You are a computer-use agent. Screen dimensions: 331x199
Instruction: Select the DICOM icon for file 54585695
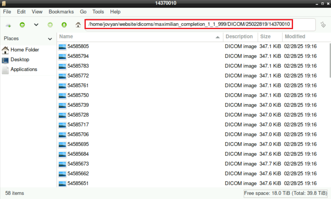point(62,145)
